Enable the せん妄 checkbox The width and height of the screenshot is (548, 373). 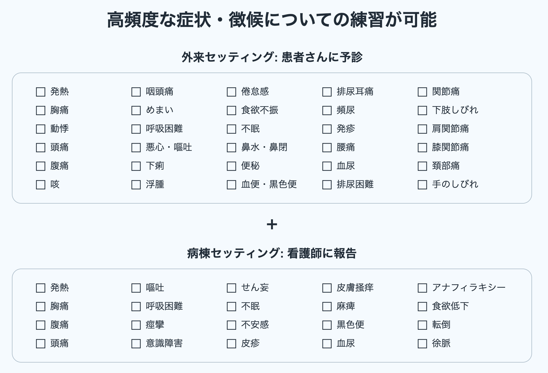pyautogui.click(x=231, y=288)
